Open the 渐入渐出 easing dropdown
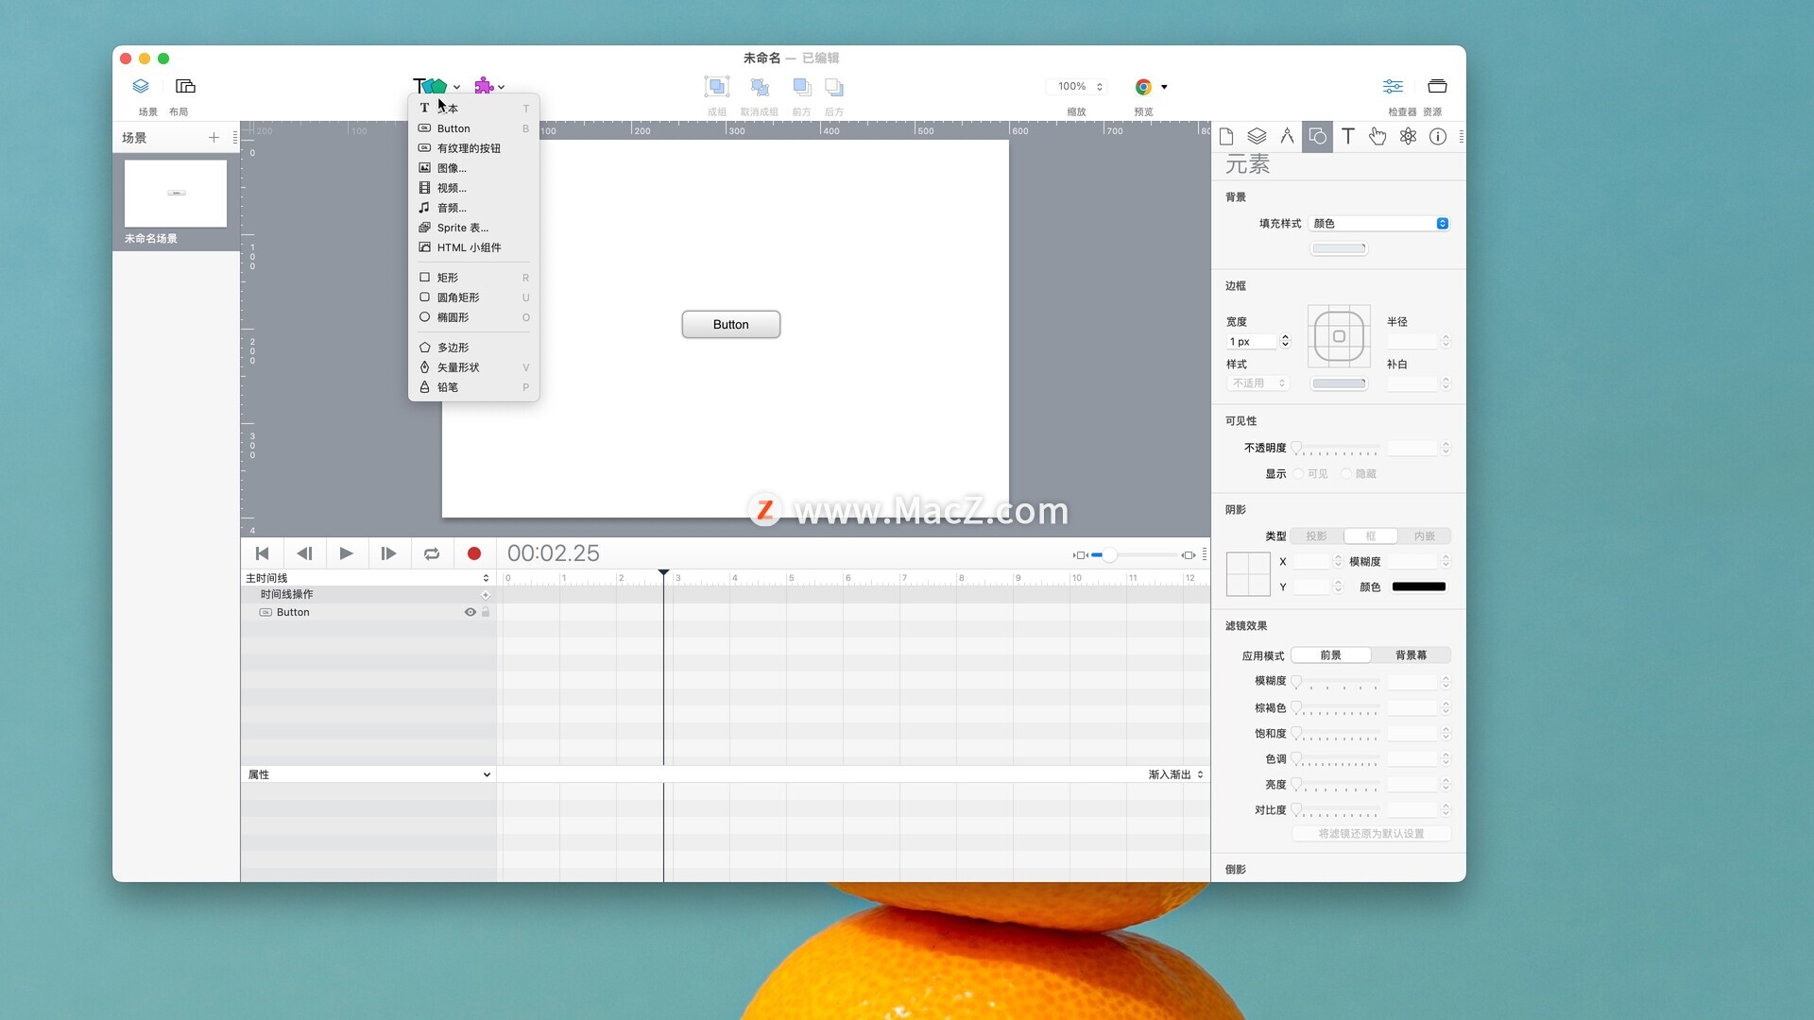Viewport: 1814px width, 1020px height. (1175, 774)
